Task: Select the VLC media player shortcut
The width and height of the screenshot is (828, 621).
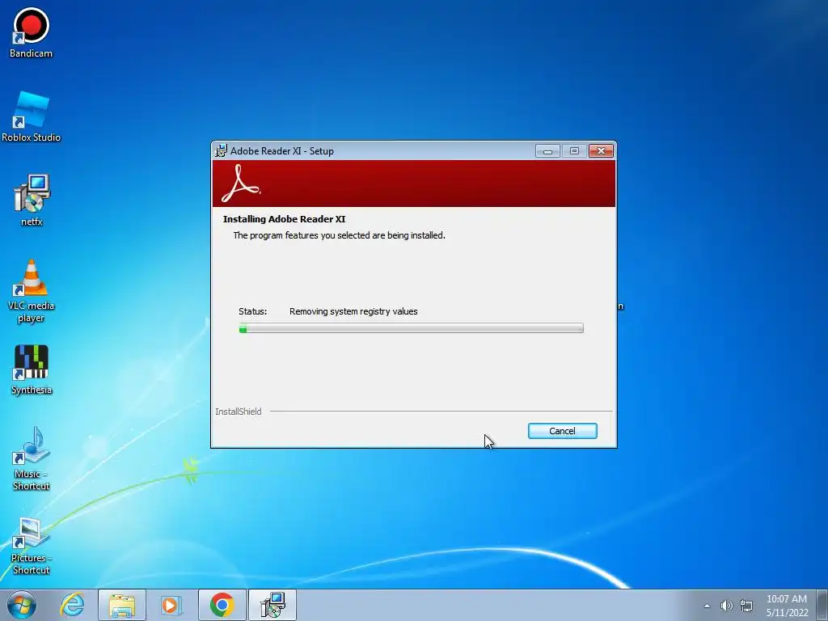Action: tap(32, 291)
